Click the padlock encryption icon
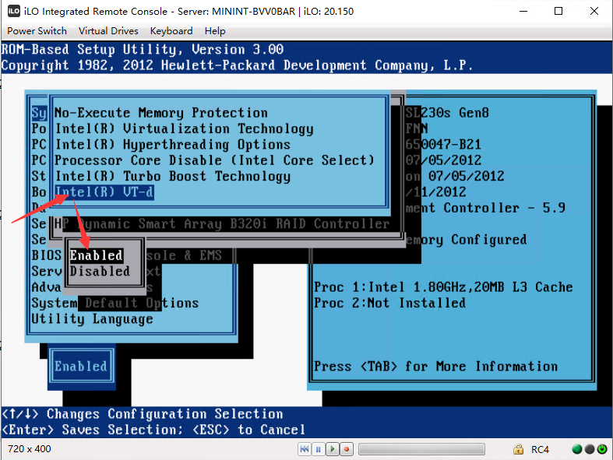Viewport: 613px width, 460px height. point(519,449)
